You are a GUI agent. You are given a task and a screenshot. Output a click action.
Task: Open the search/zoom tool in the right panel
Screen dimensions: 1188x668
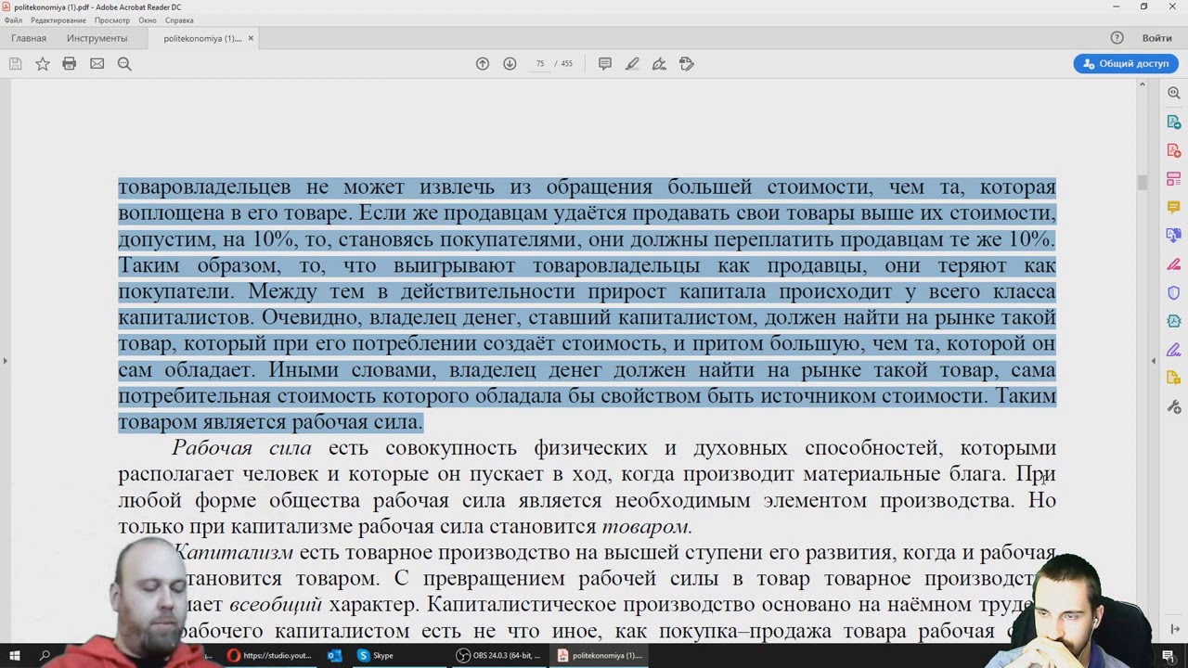1174,93
